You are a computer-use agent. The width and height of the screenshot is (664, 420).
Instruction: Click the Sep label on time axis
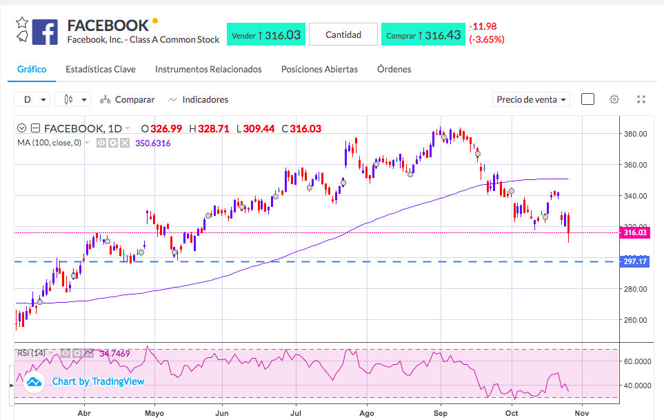[441, 413]
